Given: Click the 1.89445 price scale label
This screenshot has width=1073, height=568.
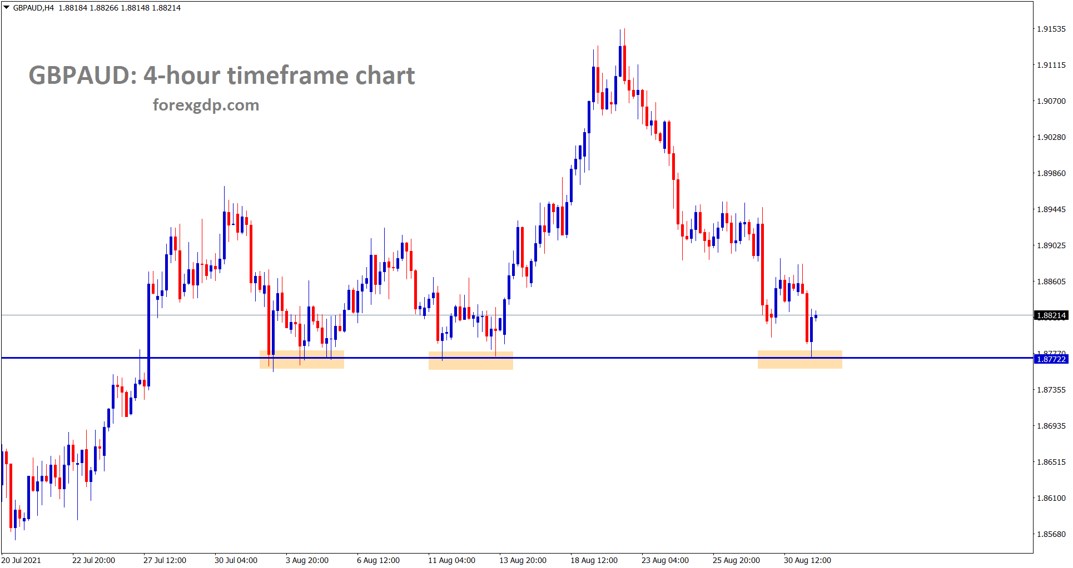Looking at the screenshot, I should [x=1051, y=209].
